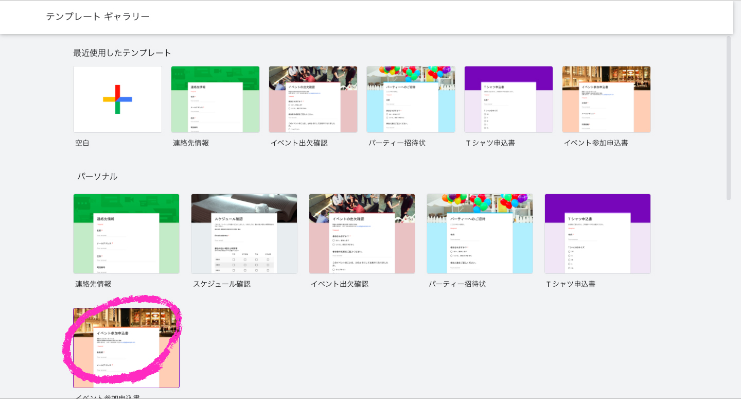The height and width of the screenshot is (400, 741).
Task: Click イベント出欠確認 label in recently used row
Action: coord(299,143)
